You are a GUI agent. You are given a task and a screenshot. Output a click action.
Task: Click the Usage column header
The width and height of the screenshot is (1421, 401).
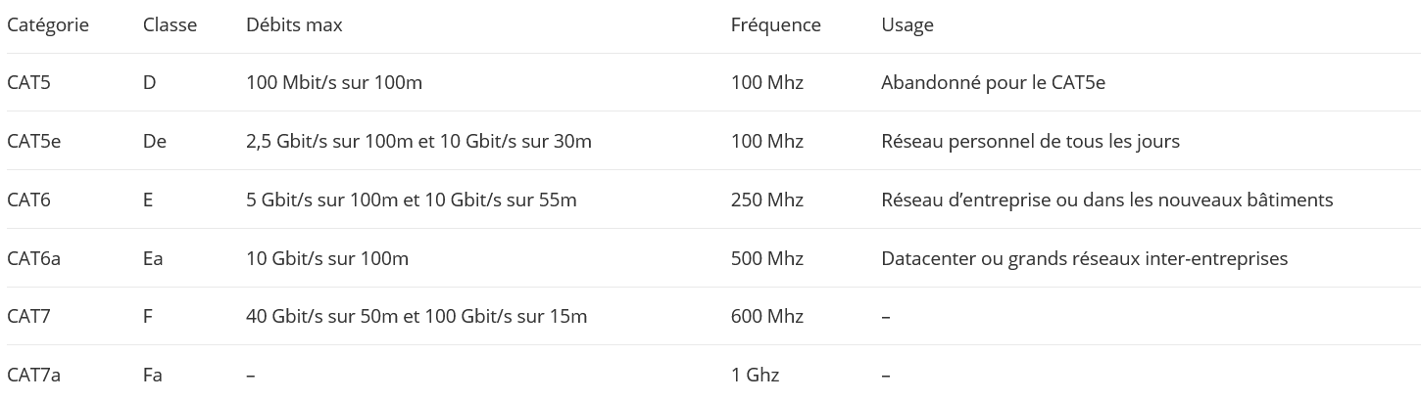point(906,25)
